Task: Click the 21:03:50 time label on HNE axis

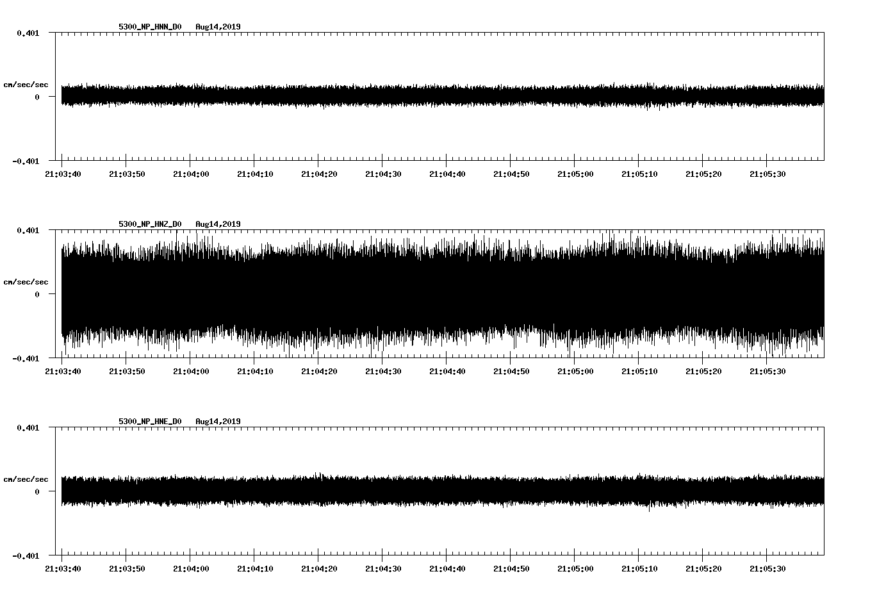Action: [x=127, y=569]
